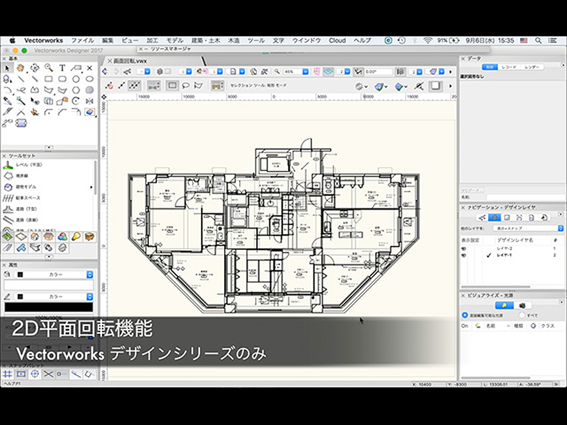Switch to the レンダー tab in Data palette
567x425 pixels.
pyautogui.click(x=532, y=67)
